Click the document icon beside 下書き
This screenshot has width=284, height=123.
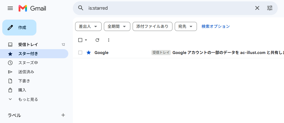[10, 81]
